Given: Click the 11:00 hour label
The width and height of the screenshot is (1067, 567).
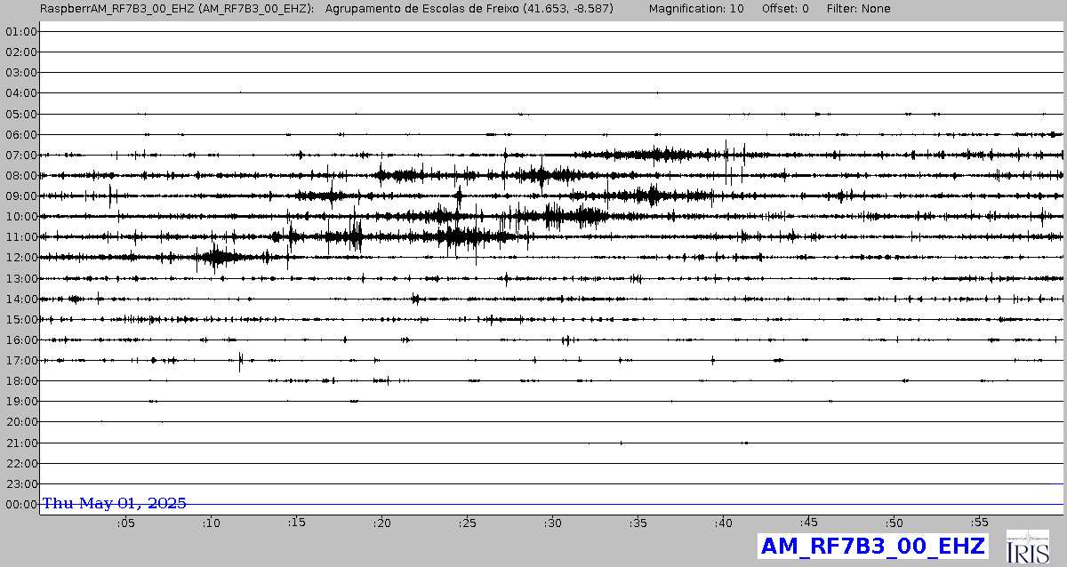Looking at the screenshot, I should 21,236.
